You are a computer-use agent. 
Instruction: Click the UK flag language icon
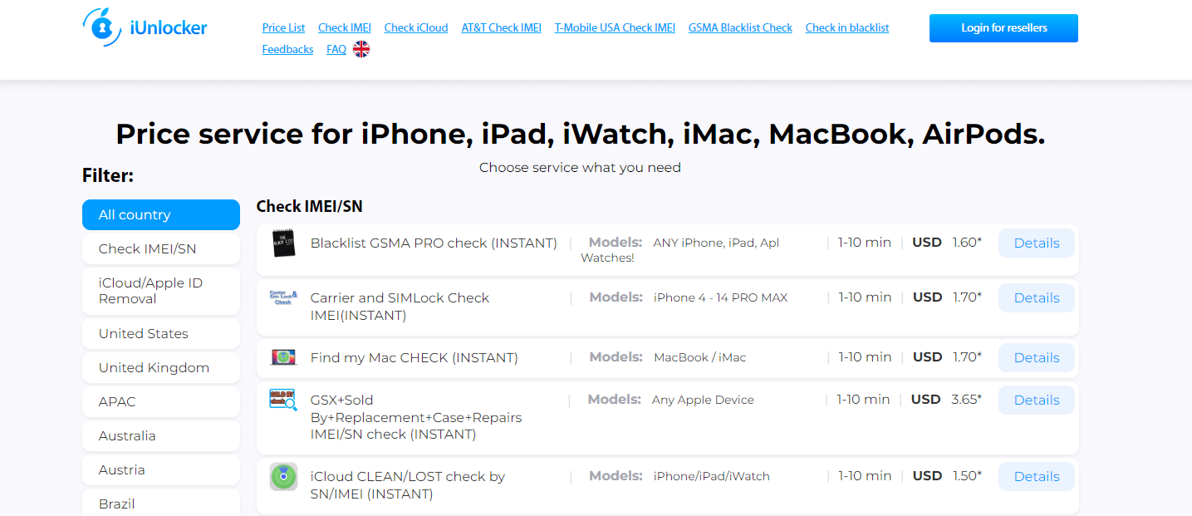coord(361,50)
